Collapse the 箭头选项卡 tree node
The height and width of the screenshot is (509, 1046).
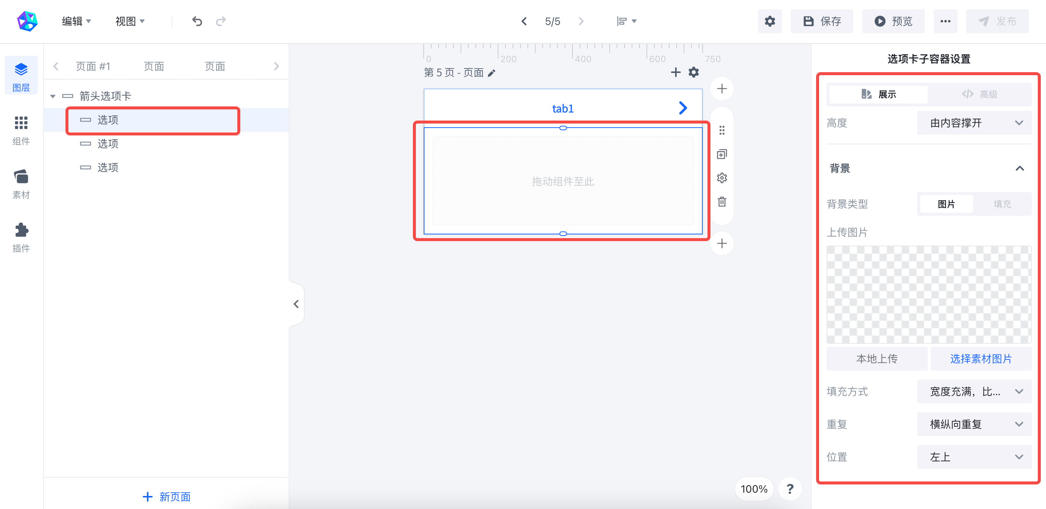coord(53,96)
